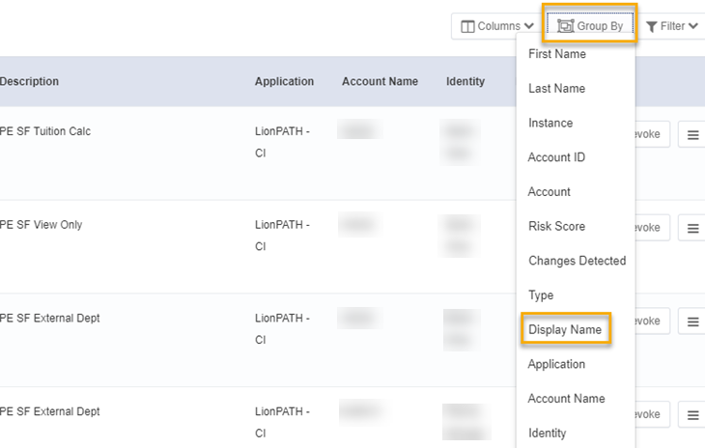Image resolution: width=705 pixels, height=448 pixels.
Task: Select First Name in the Group By list
Action: click(557, 54)
